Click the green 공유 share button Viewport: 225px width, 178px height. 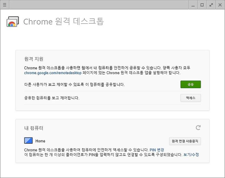(x=191, y=84)
